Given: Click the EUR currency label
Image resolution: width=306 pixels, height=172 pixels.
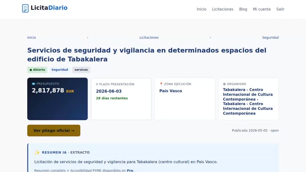Looking at the screenshot, I should click(70, 91).
